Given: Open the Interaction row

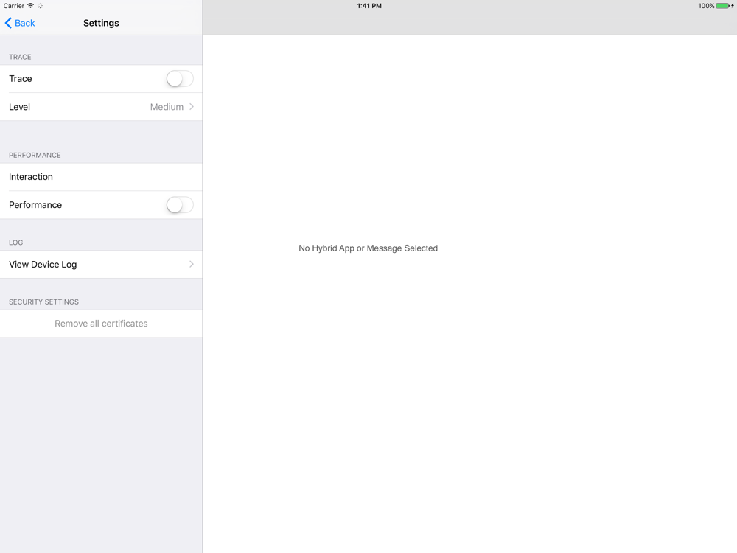Looking at the screenshot, I should 101,177.
